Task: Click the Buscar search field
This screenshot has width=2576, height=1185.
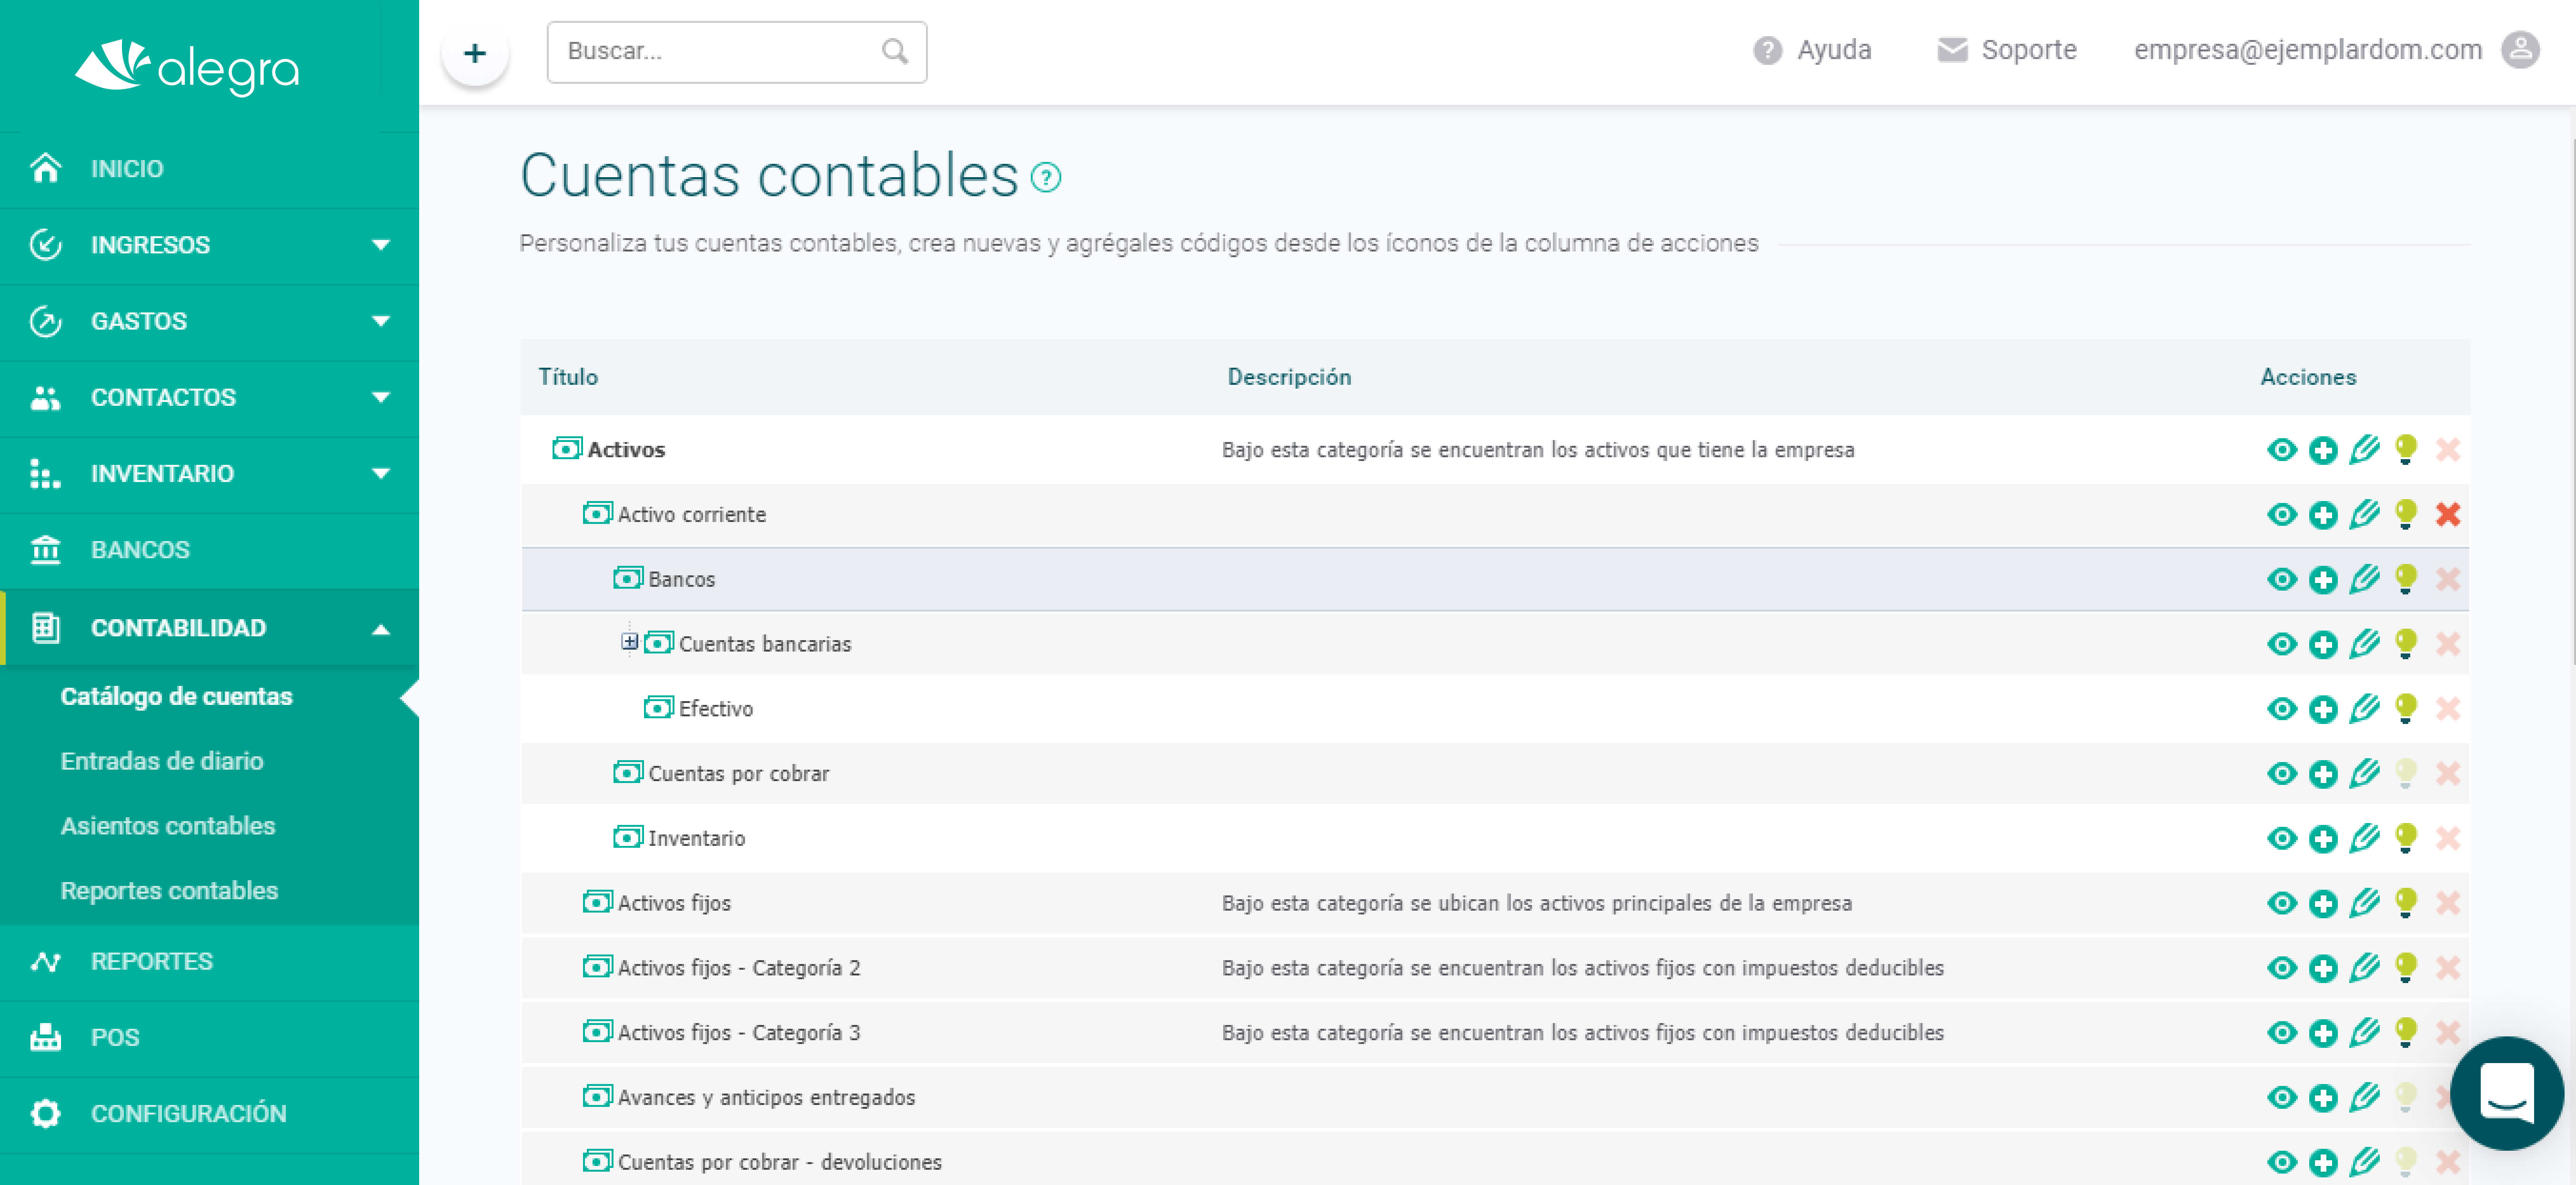Action: pyautogui.click(x=736, y=52)
